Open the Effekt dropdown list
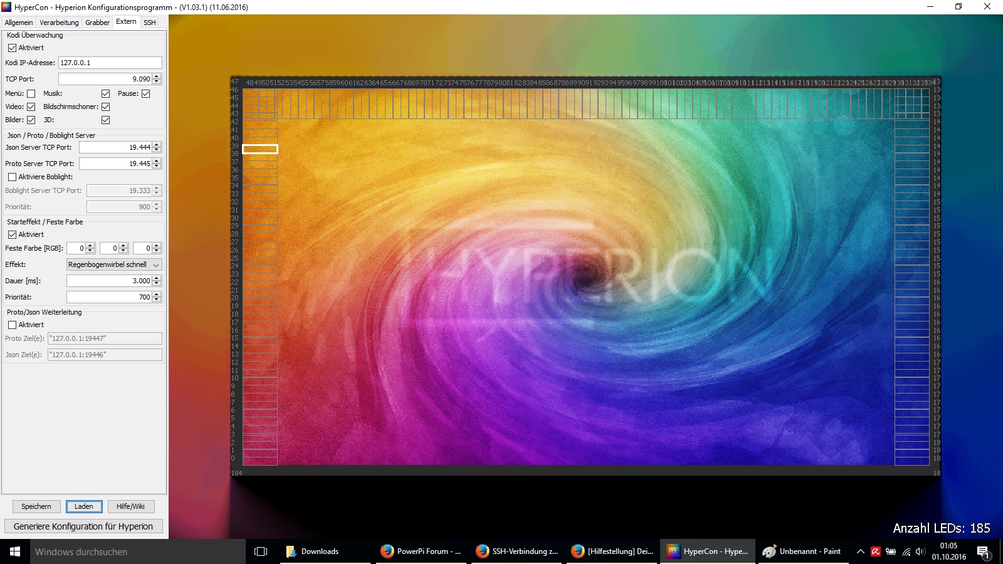1003x564 pixels. click(x=114, y=264)
